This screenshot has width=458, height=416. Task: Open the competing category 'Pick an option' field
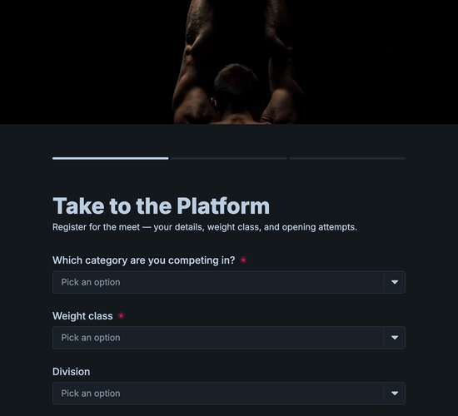click(x=229, y=282)
